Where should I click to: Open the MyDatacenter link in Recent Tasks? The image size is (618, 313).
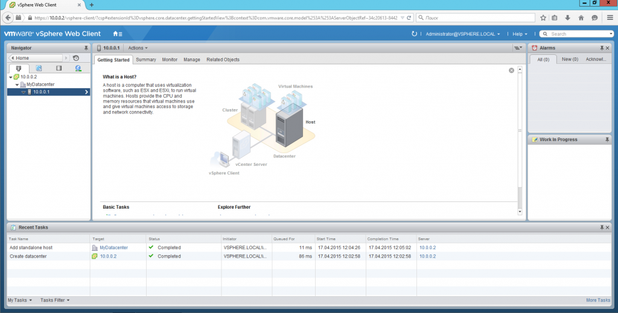[x=113, y=248]
